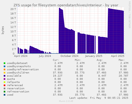Click the Avg: column header
The height and width of the screenshot is (104, 132).
[x=100, y=60]
